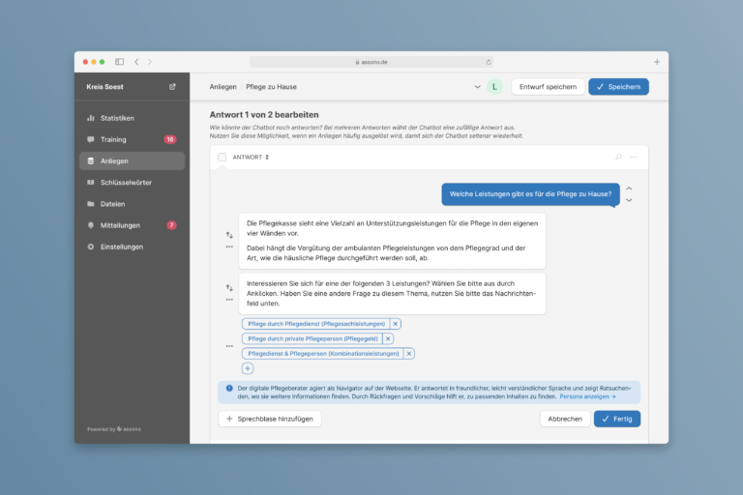Go forward with the browser forward arrow
This screenshot has width=743, height=495.
[x=150, y=62]
